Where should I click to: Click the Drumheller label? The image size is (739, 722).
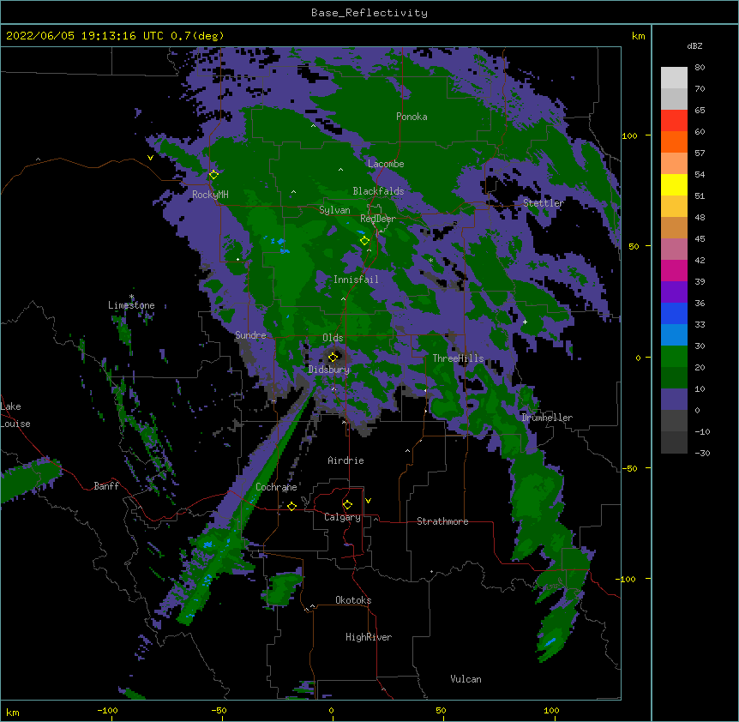(x=547, y=418)
